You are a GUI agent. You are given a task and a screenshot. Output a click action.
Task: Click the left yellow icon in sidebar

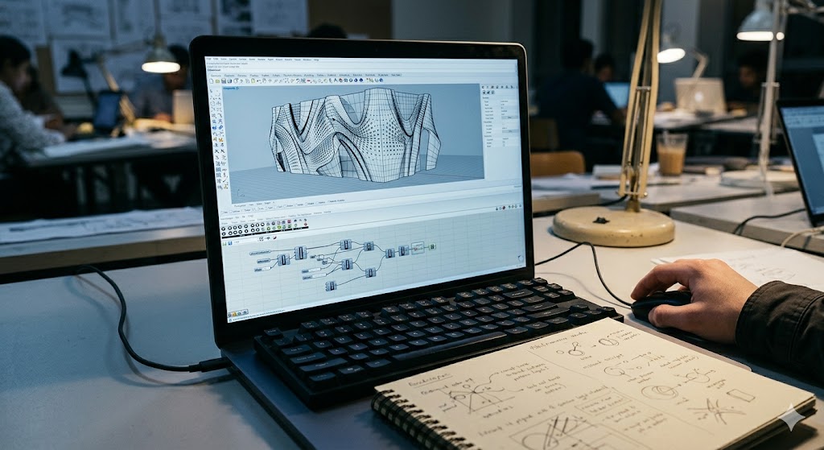pos(215,139)
